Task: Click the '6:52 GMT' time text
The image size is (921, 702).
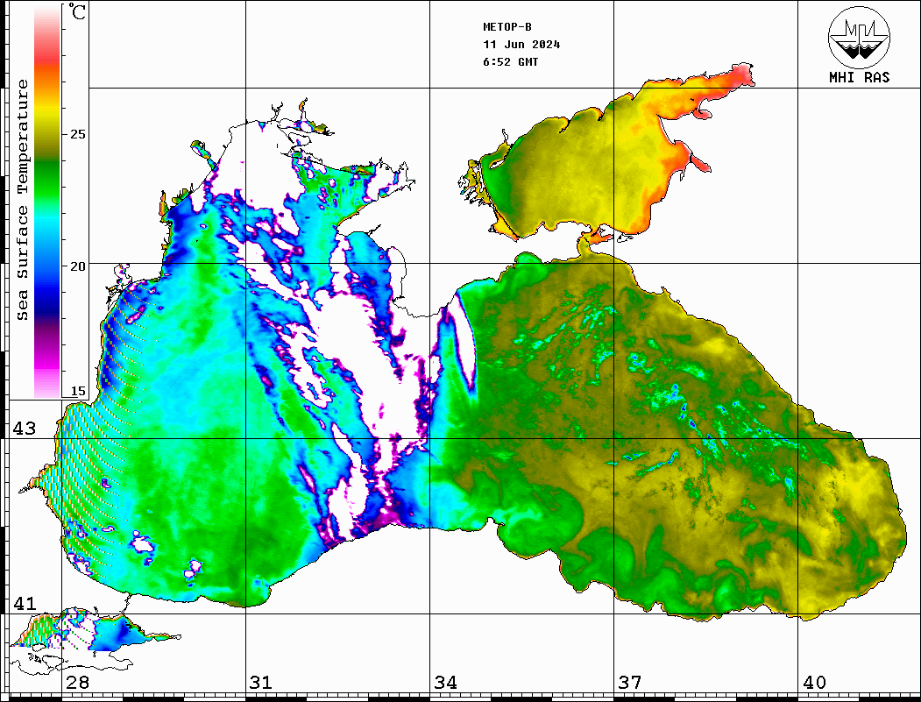Action: [x=510, y=62]
